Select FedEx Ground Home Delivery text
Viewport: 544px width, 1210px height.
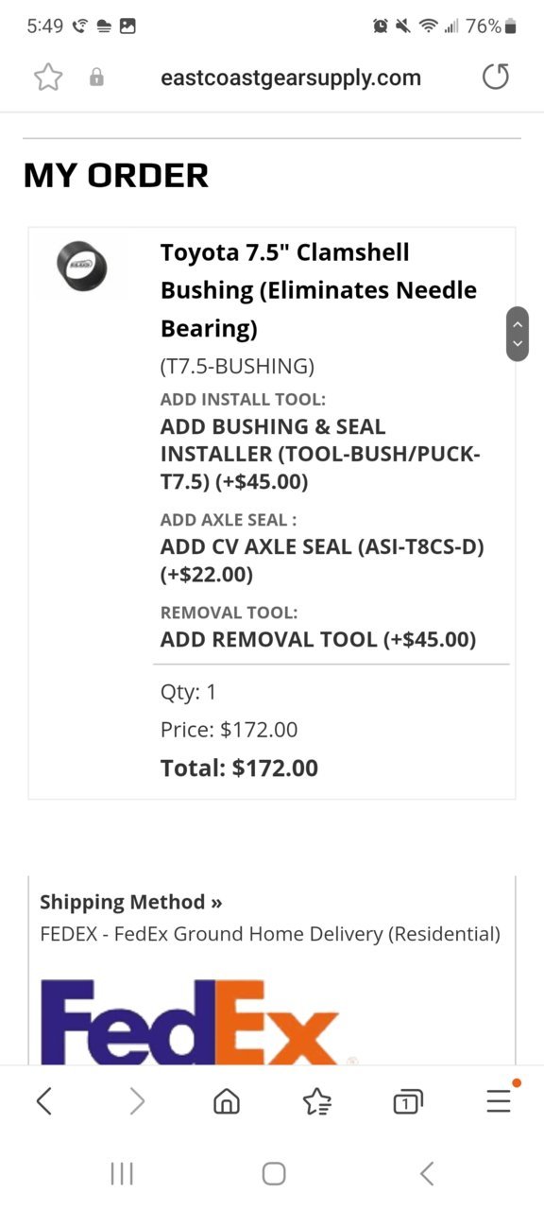click(x=270, y=934)
